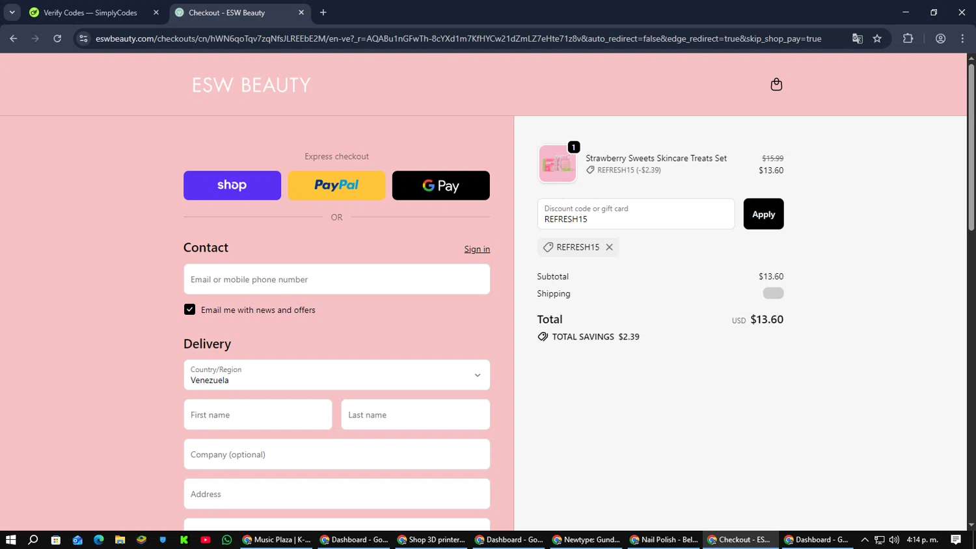Pay with Shop Pay button

tap(232, 185)
